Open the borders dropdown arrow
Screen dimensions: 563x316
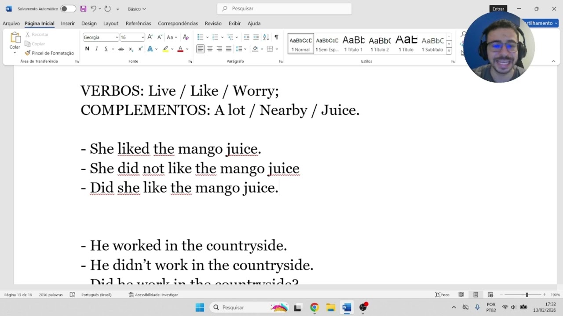[x=277, y=49]
